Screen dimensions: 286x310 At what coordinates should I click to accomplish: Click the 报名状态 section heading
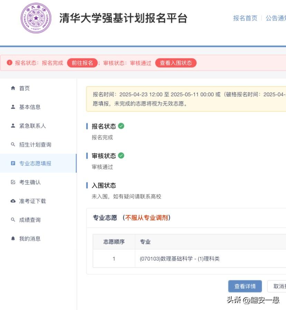[x=104, y=126]
